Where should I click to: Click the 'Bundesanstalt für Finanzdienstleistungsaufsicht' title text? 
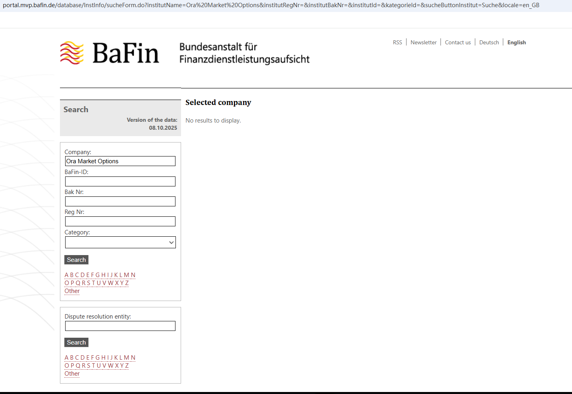pyautogui.click(x=244, y=53)
